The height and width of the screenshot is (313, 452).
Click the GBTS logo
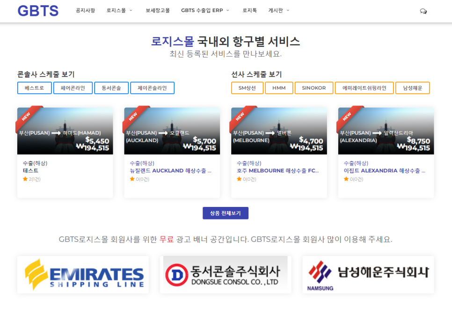coord(38,11)
